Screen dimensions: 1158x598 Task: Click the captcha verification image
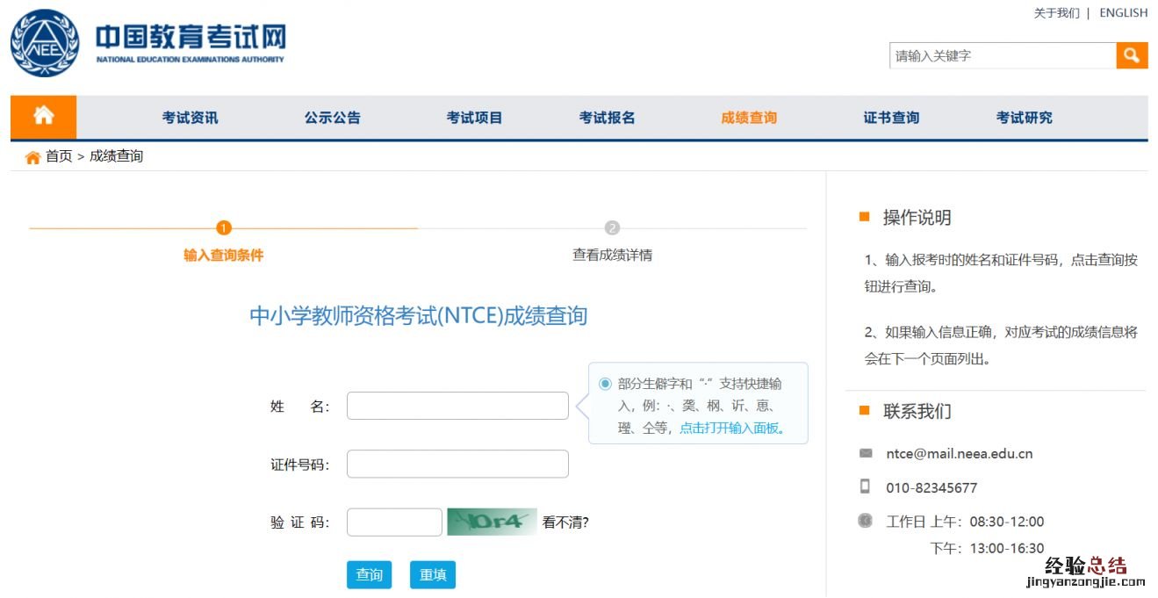pos(492,522)
